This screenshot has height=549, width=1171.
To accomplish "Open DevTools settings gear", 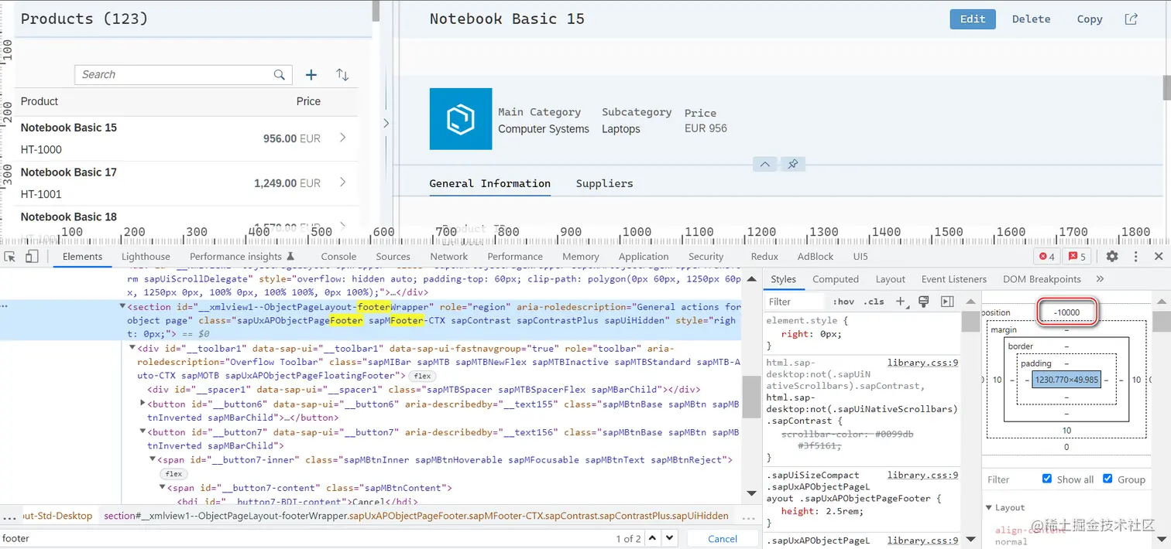I will [x=1112, y=257].
